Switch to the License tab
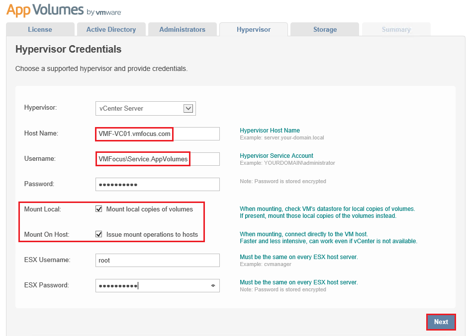467x336 pixels. 40,29
